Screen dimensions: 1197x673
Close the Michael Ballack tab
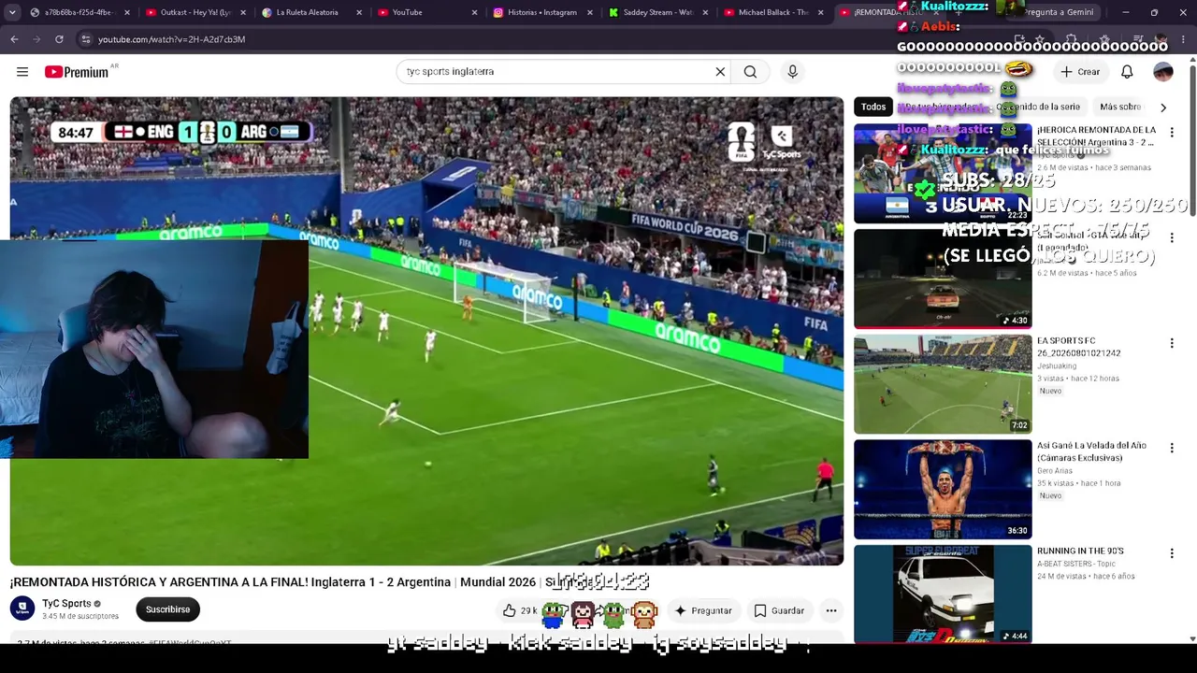click(x=821, y=12)
